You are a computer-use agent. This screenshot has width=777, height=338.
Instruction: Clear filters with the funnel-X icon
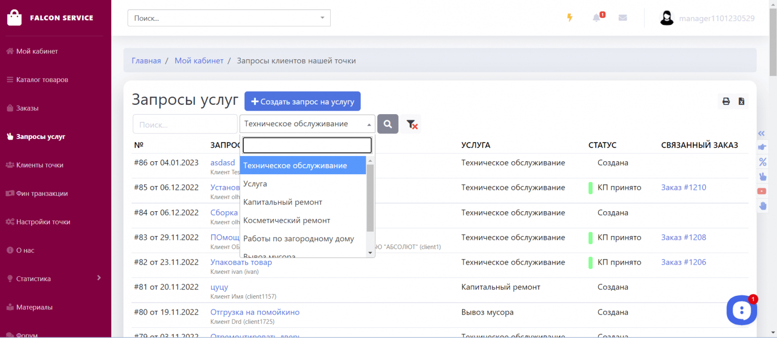point(412,124)
